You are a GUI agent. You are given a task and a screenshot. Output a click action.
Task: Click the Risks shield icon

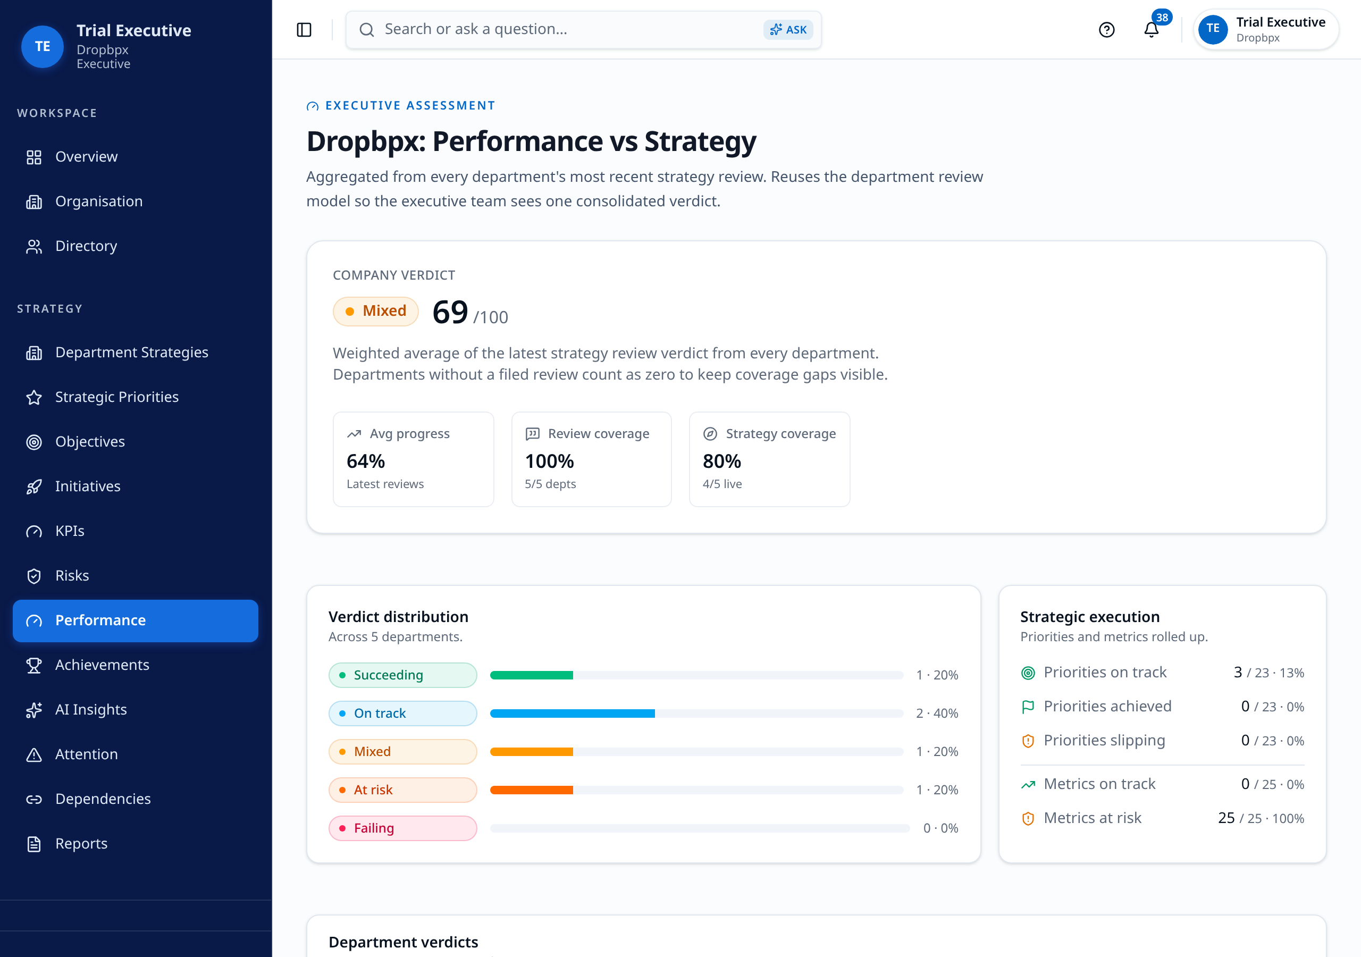coord(34,576)
